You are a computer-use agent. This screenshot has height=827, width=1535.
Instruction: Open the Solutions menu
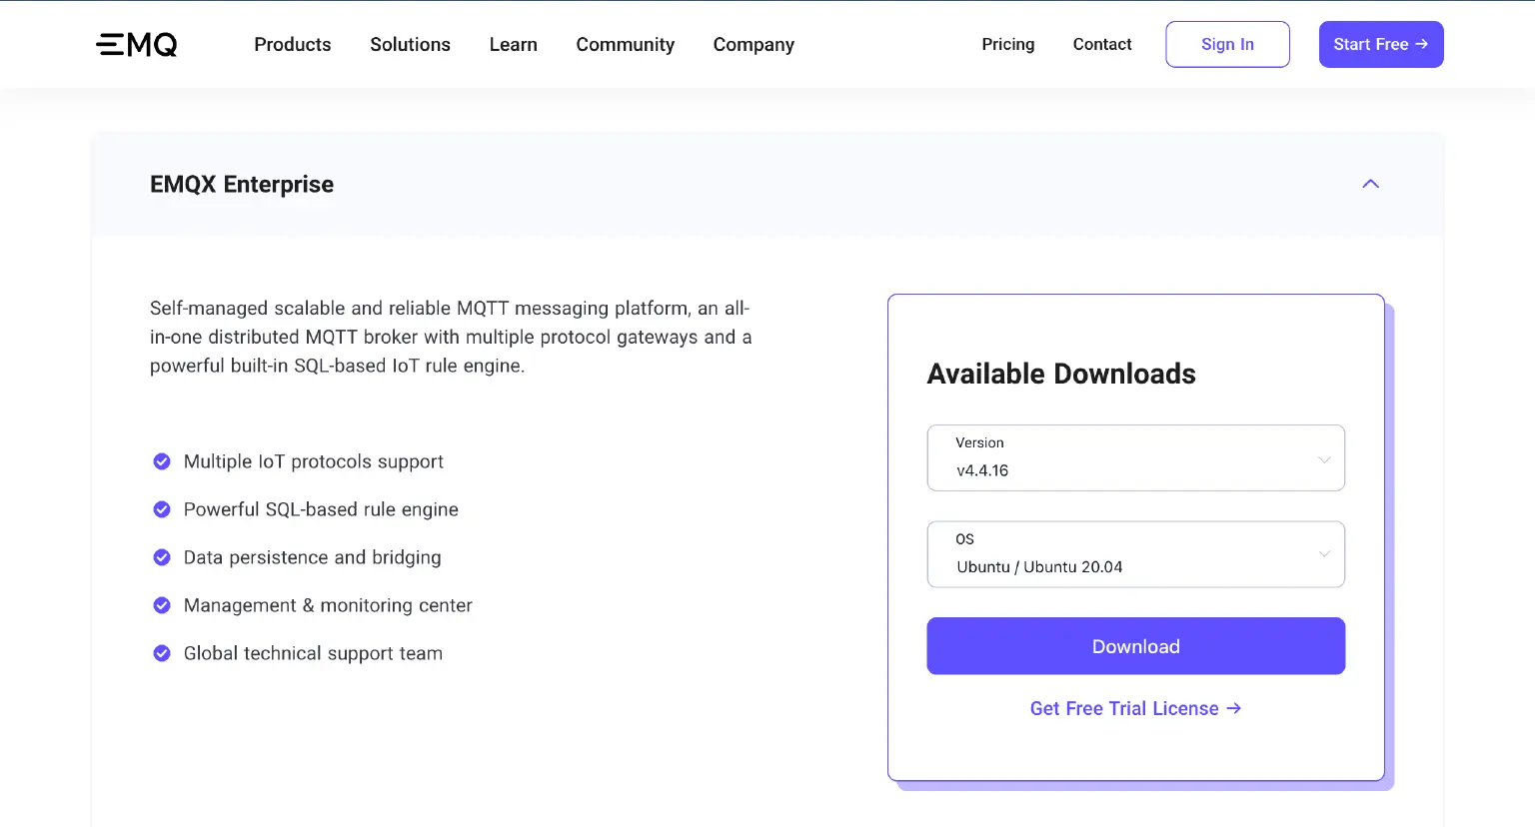410,44
